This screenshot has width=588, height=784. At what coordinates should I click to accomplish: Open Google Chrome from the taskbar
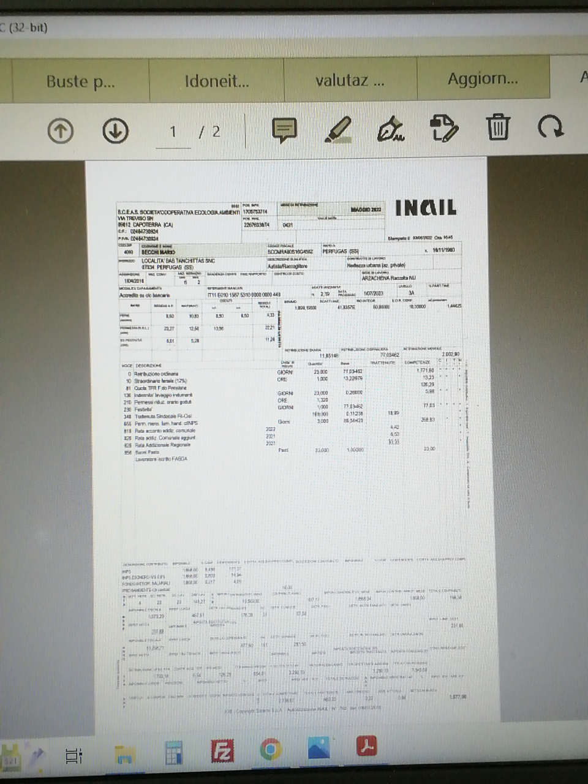pyautogui.click(x=270, y=750)
